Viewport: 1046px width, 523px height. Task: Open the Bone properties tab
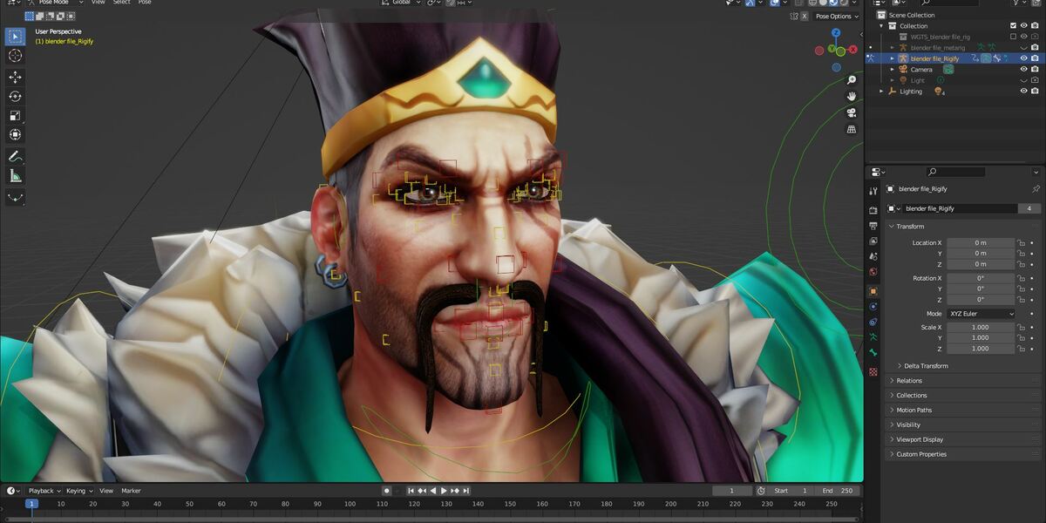click(x=873, y=353)
